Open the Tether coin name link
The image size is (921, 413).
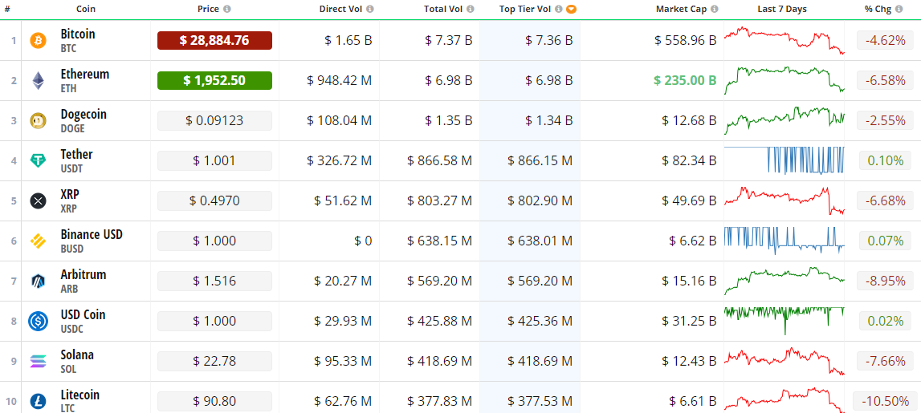point(76,154)
